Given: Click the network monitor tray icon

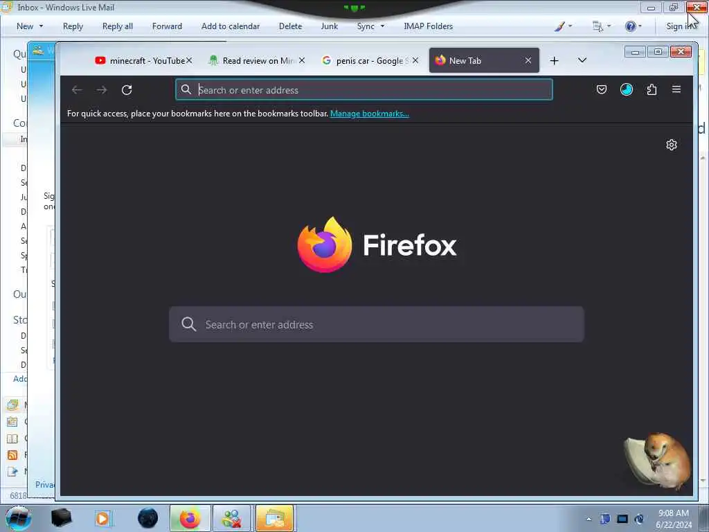Looking at the screenshot, I should pyautogui.click(x=622, y=519).
